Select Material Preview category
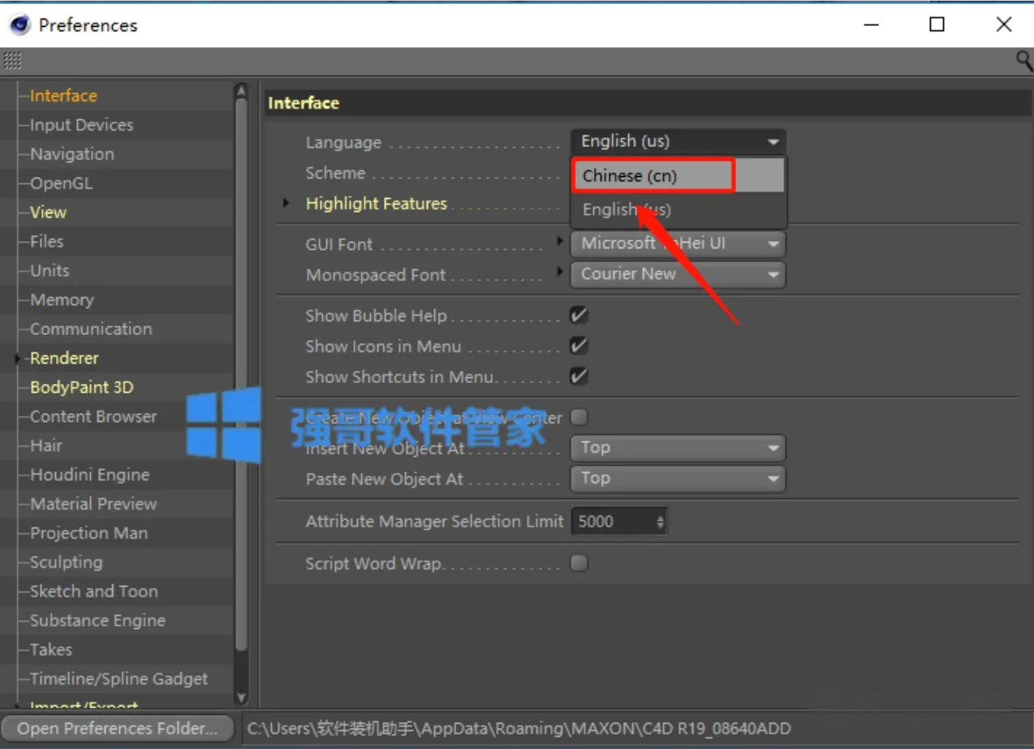 pyautogui.click(x=93, y=504)
